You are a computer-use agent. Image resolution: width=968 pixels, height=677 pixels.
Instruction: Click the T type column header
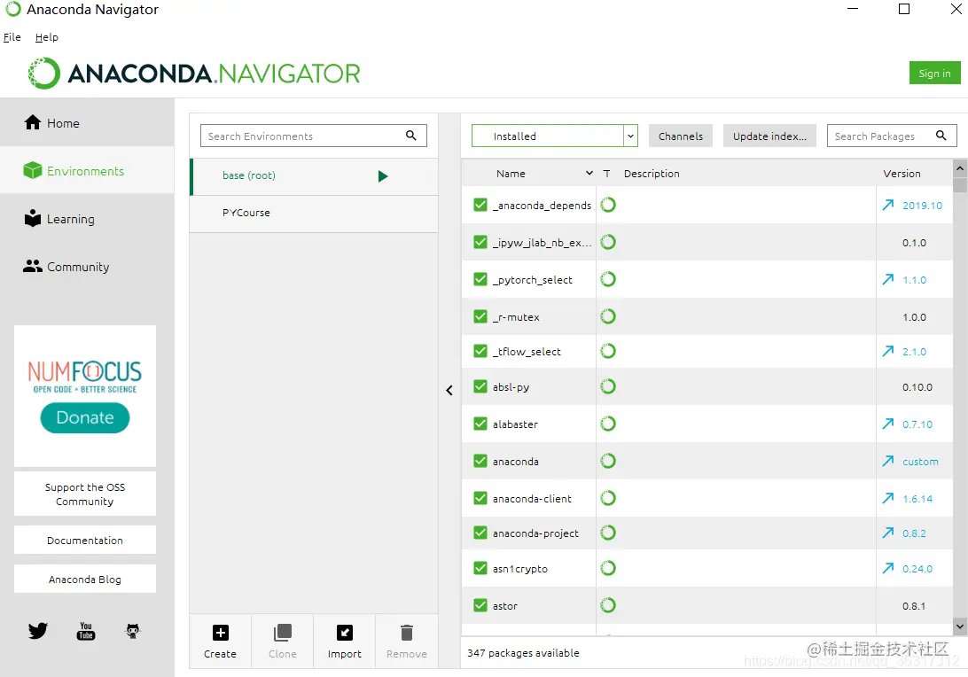tap(607, 174)
